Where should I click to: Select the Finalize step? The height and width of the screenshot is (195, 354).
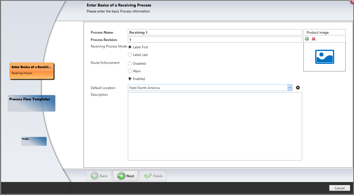34,141
